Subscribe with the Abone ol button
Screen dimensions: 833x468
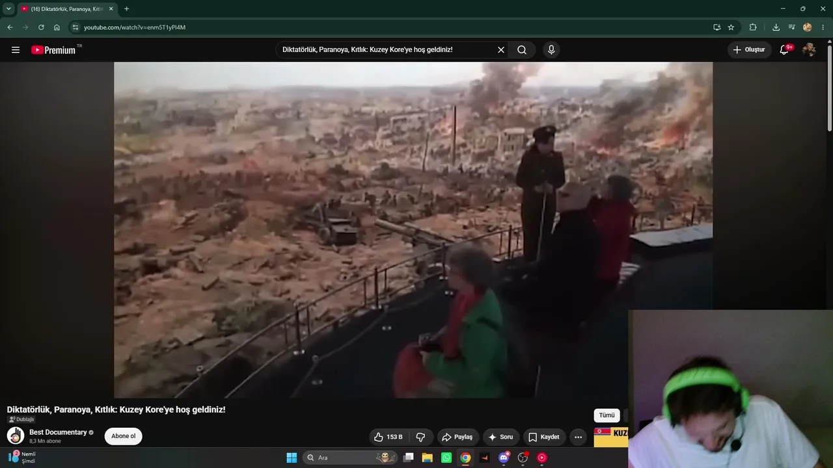(123, 436)
